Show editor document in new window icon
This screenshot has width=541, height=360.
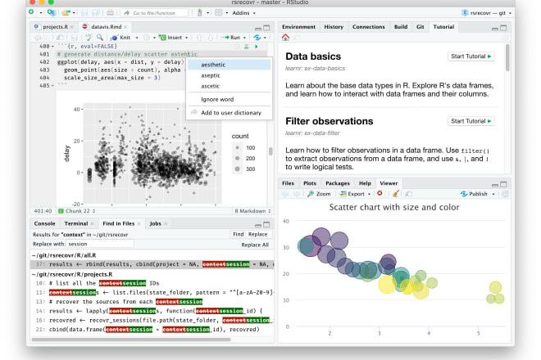[x=60, y=37]
